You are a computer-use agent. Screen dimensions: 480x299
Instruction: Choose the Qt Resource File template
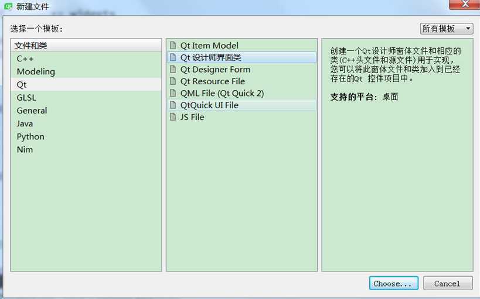pos(242,81)
